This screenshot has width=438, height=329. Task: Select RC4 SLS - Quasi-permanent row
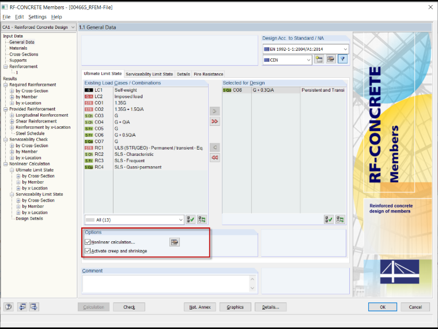click(x=146, y=167)
